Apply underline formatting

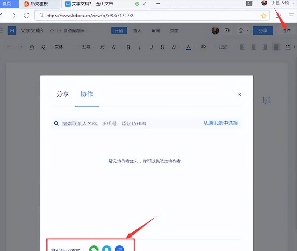pyautogui.click(x=151, y=47)
